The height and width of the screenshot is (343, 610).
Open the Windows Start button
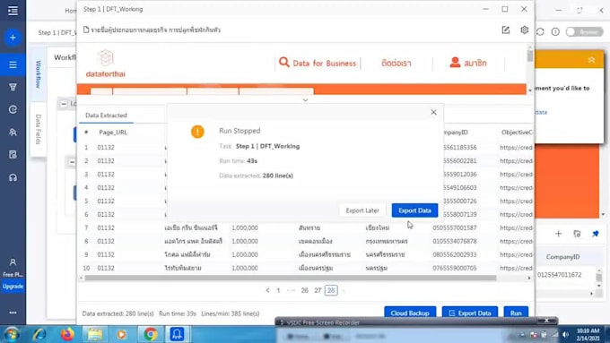[x=12, y=334]
